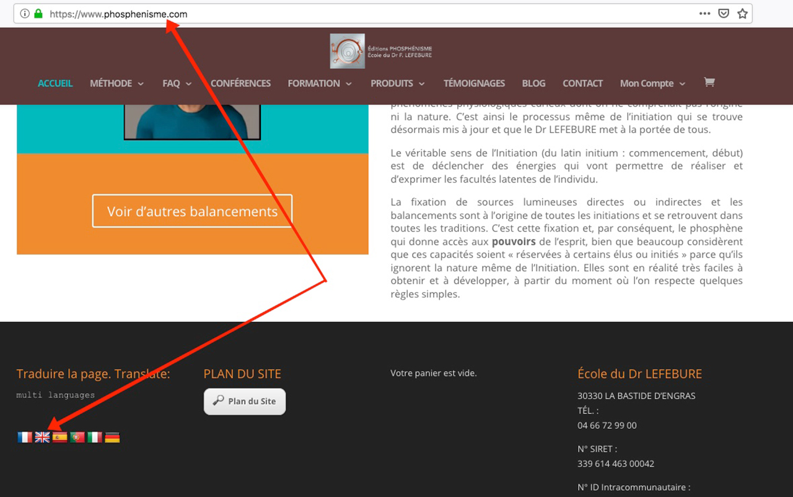
Task: Choose the Spanish flag icon
Action: point(59,438)
